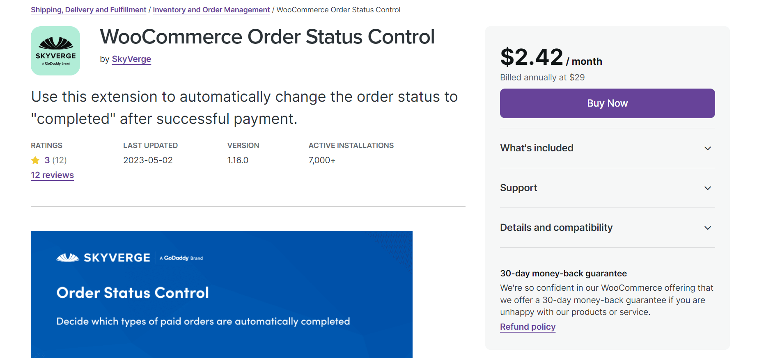
Task: Click the 3 (12) rating value
Action: [55, 160]
